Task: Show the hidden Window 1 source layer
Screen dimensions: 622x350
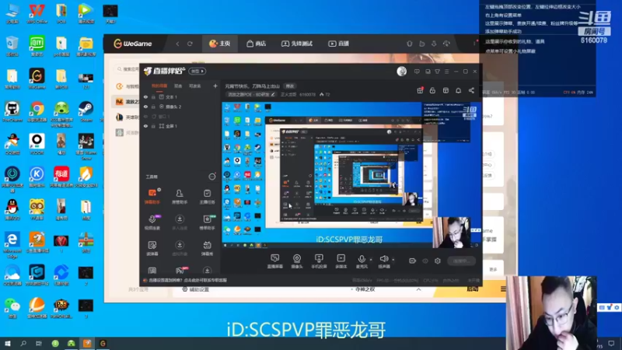Action: pos(145,116)
